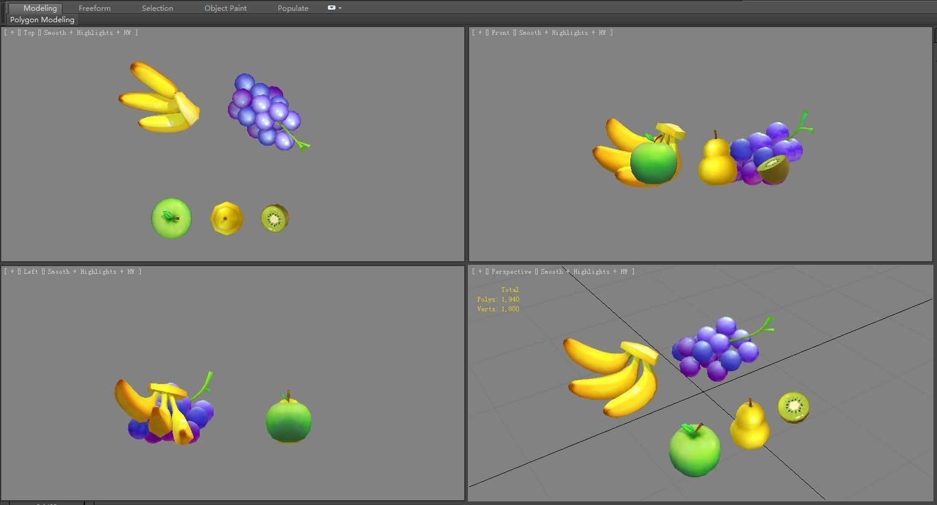Open the Populate ribbon tab
This screenshot has width=937, height=505.
(x=293, y=8)
